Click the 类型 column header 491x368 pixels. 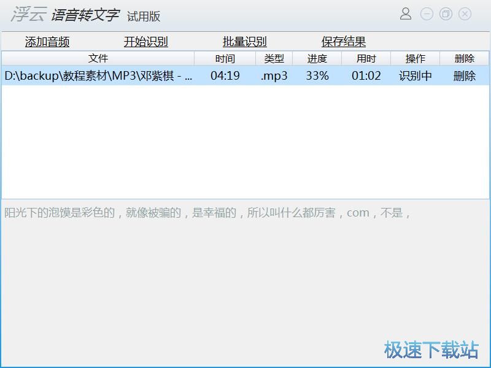[x=274, y=58]
